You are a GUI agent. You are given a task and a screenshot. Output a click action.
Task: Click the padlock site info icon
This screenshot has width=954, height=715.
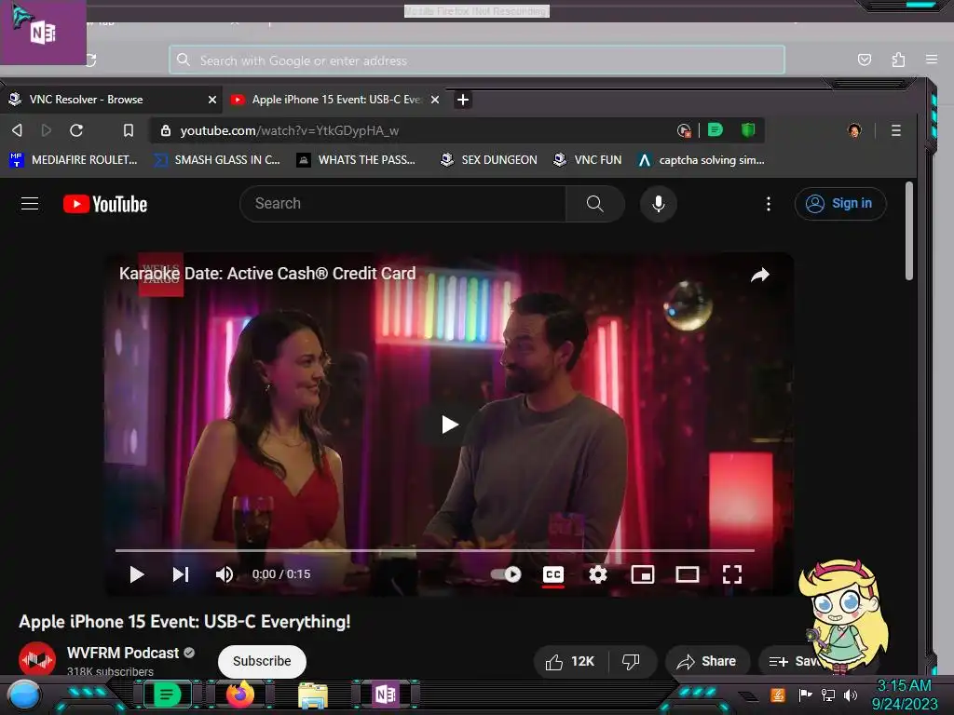click(166, 130)
